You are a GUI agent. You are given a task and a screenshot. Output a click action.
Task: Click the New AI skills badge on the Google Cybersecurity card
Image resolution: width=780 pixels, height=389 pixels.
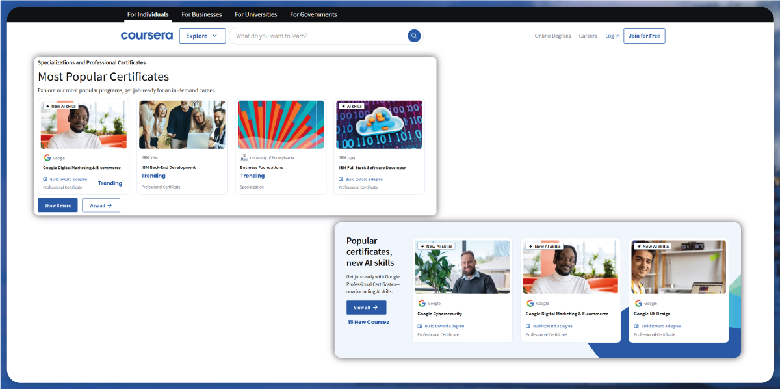coord(436,247)
